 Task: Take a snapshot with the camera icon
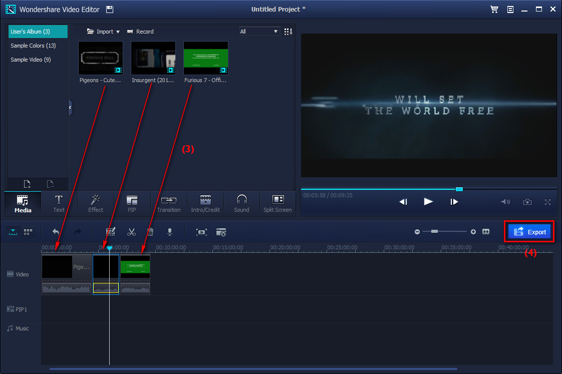(527, 202)
